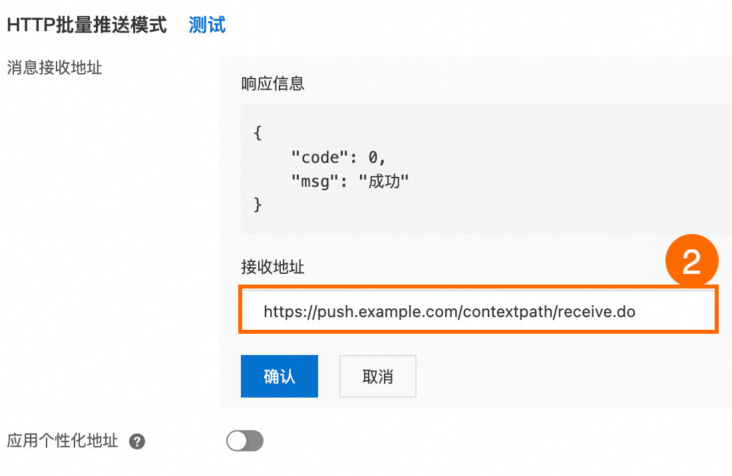The width and height of the screenshot is (732, 476).
Task: Cancel using the 取消 button
Action: pos(378,376)
